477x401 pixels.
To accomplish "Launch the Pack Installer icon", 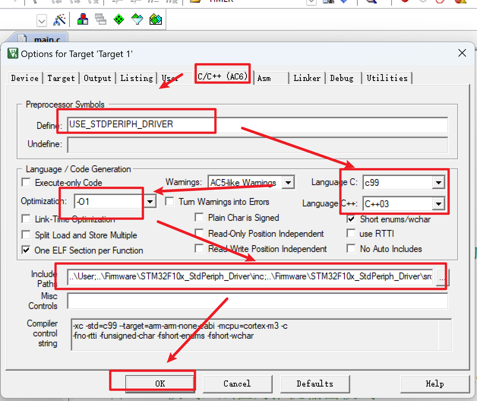I will (156, 19).
